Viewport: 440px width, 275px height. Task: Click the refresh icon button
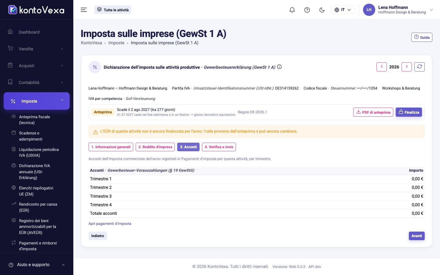point(420,67)
